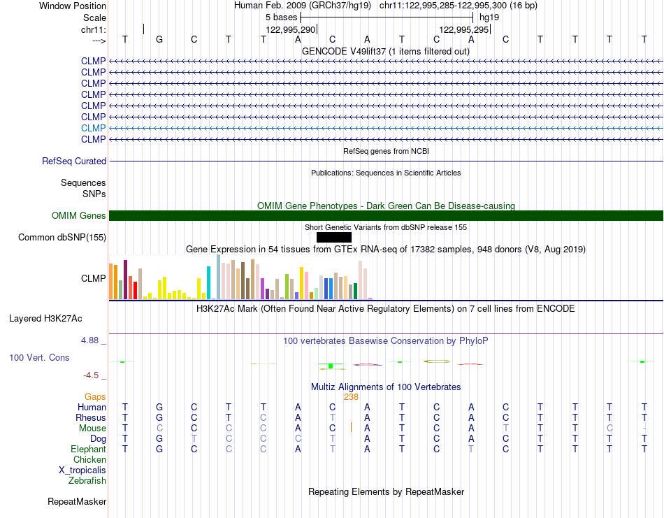Click the 122,995,295 ruler position
The height and width of the screenshot is (518, 664).
click(x=464, y=29)
